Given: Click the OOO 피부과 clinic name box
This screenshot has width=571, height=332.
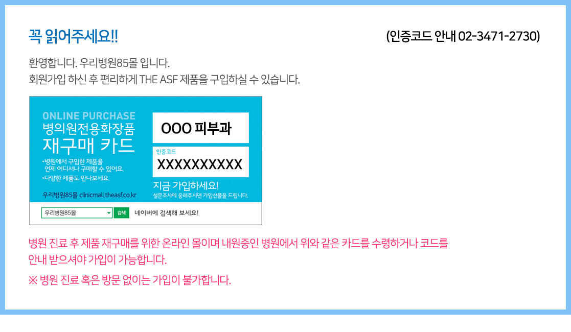Looking at the screenshot, I should click(201, 128).
